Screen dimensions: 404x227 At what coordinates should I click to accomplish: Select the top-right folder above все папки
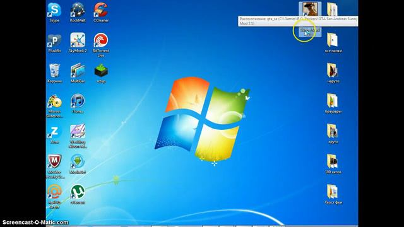pyautogui.click(x=333, y=10)
